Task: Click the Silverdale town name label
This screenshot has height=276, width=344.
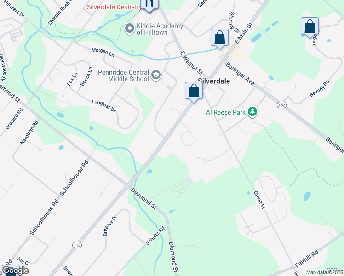Action: pyautogui.click(x=214, y=81)
